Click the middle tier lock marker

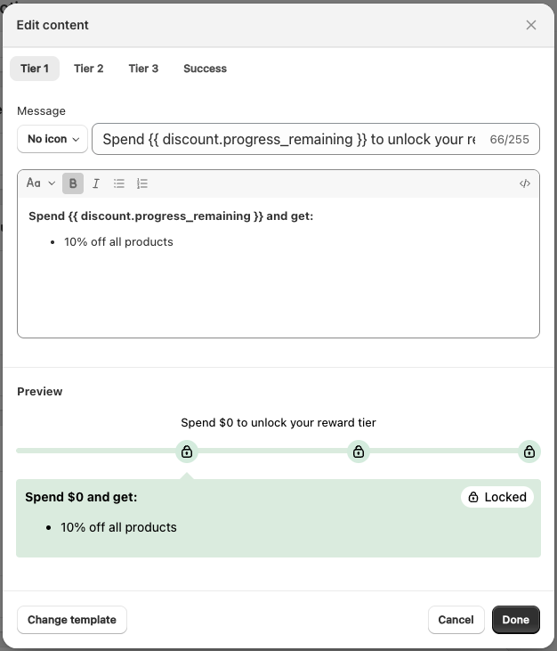coord(358,452)
